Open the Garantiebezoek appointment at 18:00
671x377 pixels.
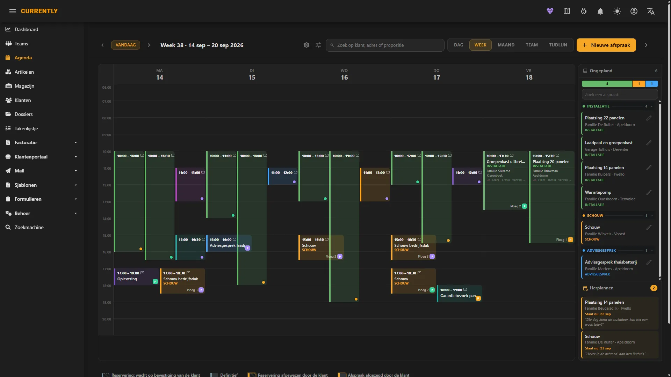(x=459, y=293)
